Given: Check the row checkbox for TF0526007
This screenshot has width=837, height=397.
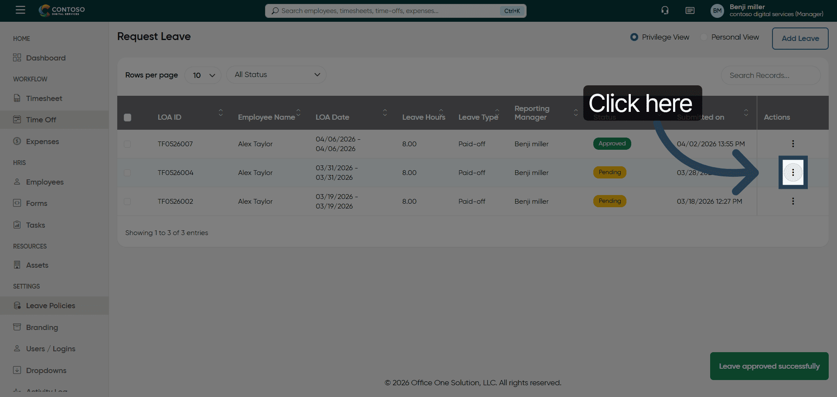Looking at the screenshot, I should pos(127,144).
